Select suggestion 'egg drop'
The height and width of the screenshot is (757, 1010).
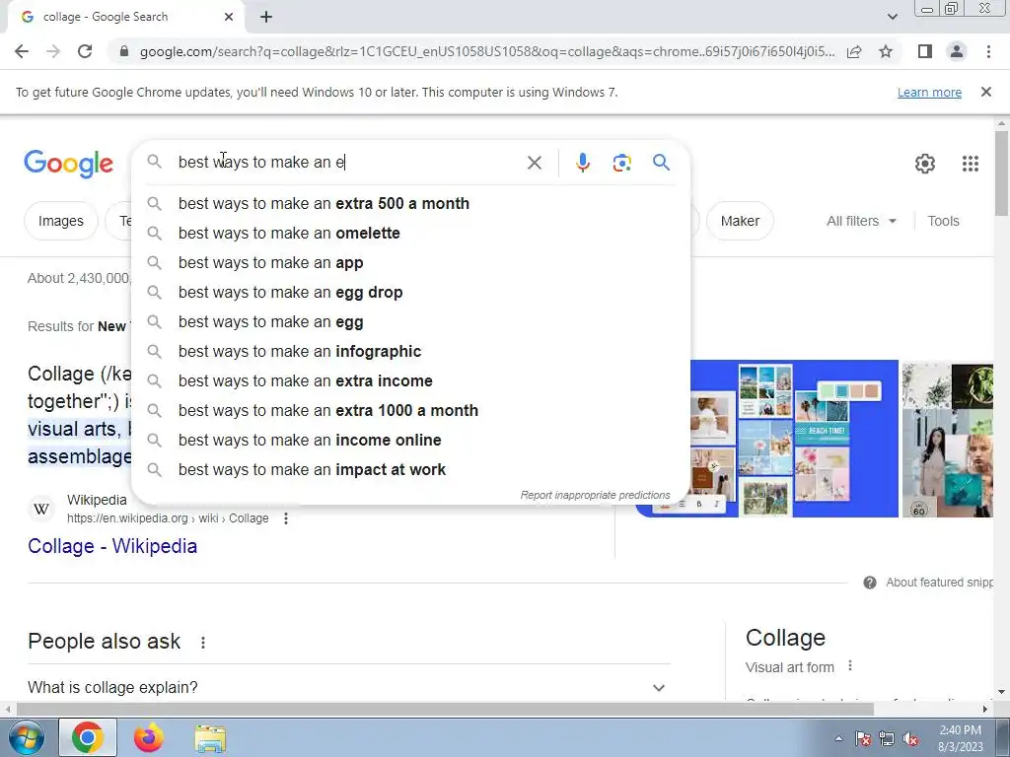[x=412, y=292]
